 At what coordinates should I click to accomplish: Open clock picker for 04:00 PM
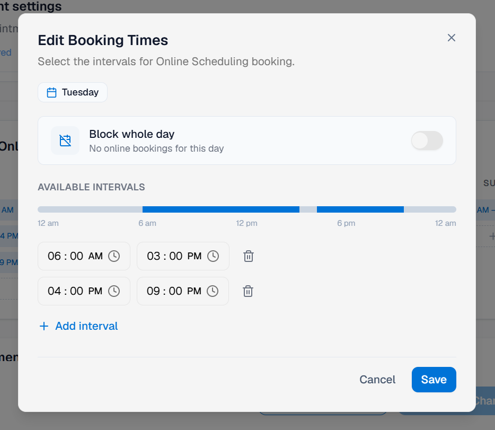tap(114, 291)
